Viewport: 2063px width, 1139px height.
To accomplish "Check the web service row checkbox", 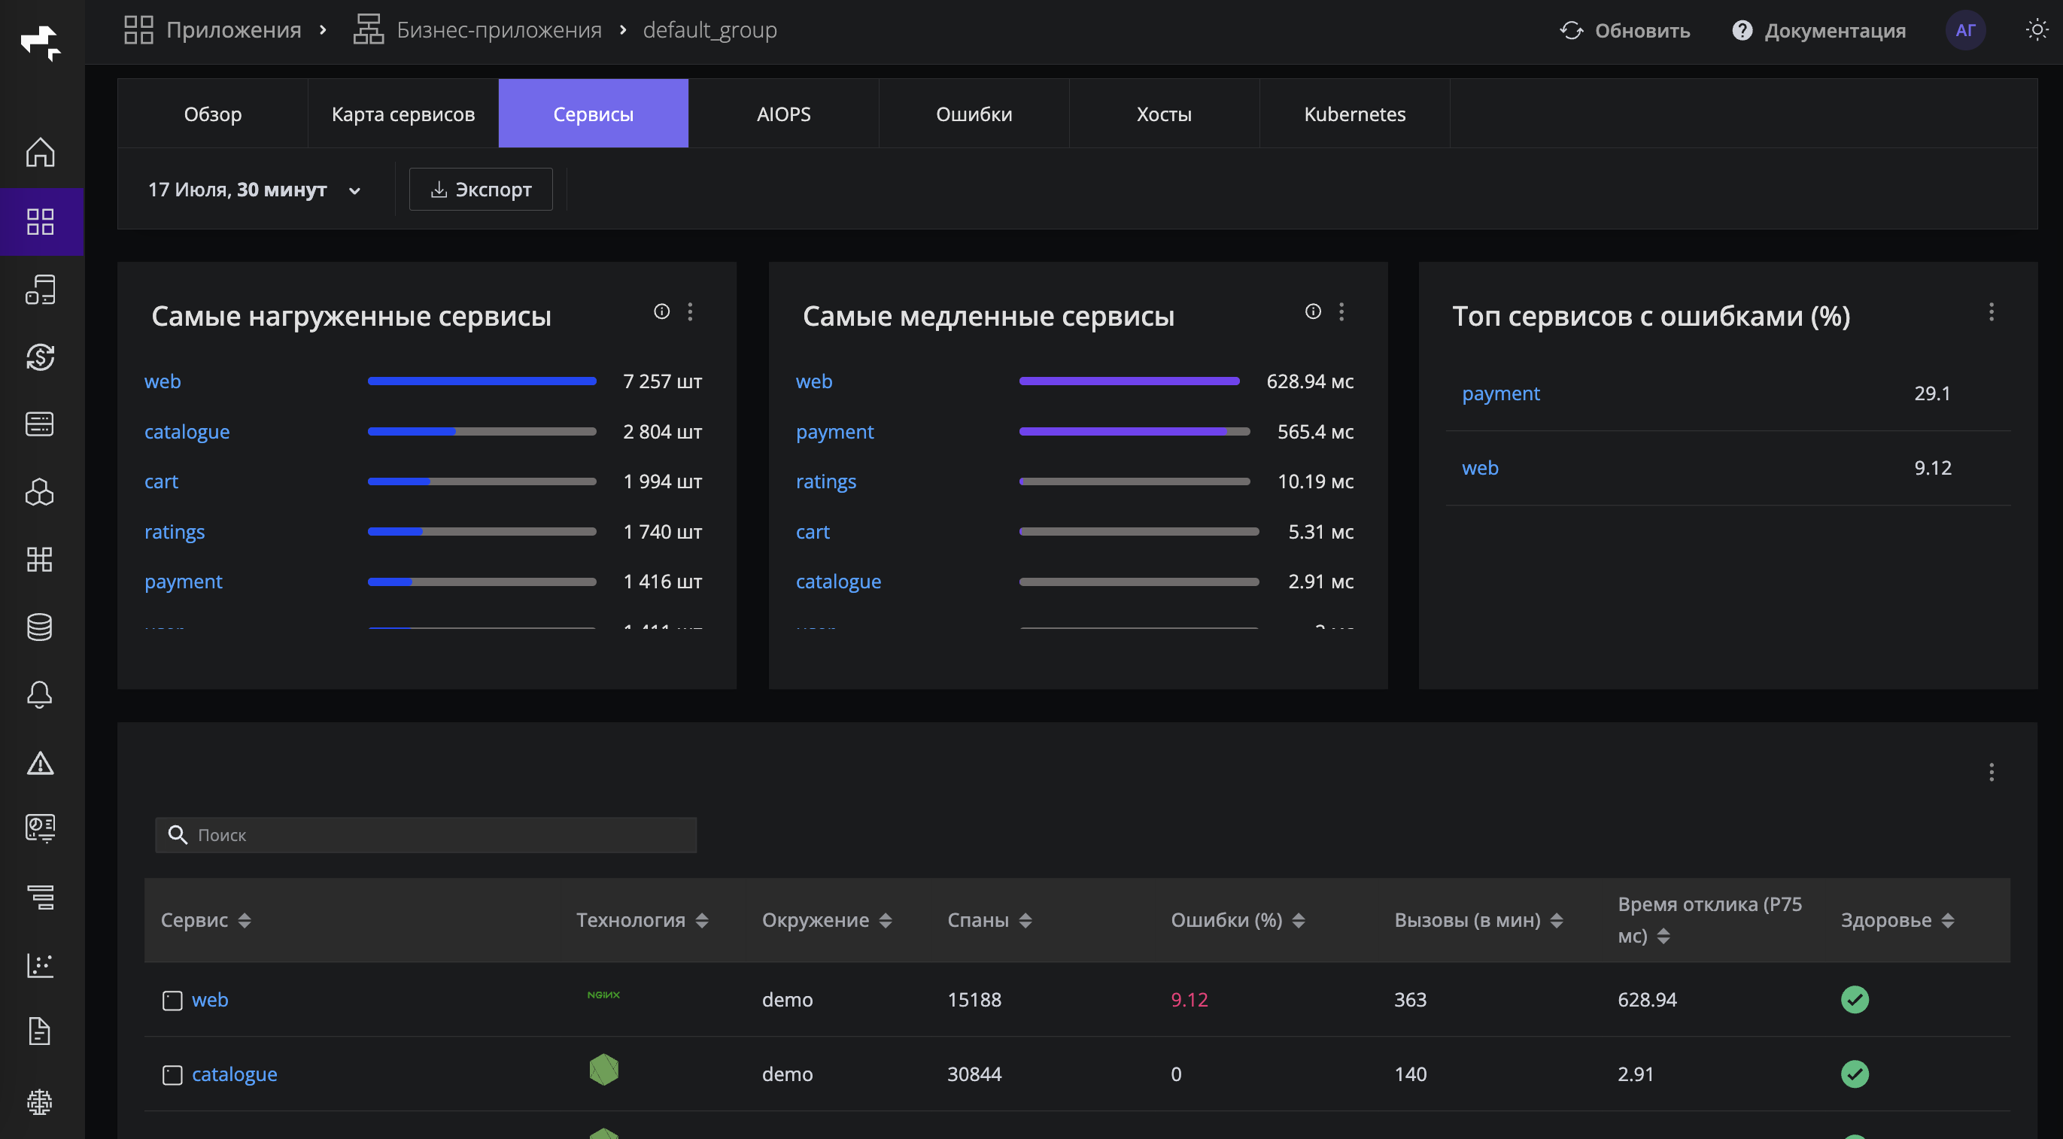I will [x=172, y=1001].
